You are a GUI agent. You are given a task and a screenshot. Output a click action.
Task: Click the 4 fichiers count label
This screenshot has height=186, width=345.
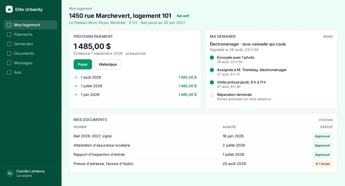pyautogui.click(x=326, y=120)
